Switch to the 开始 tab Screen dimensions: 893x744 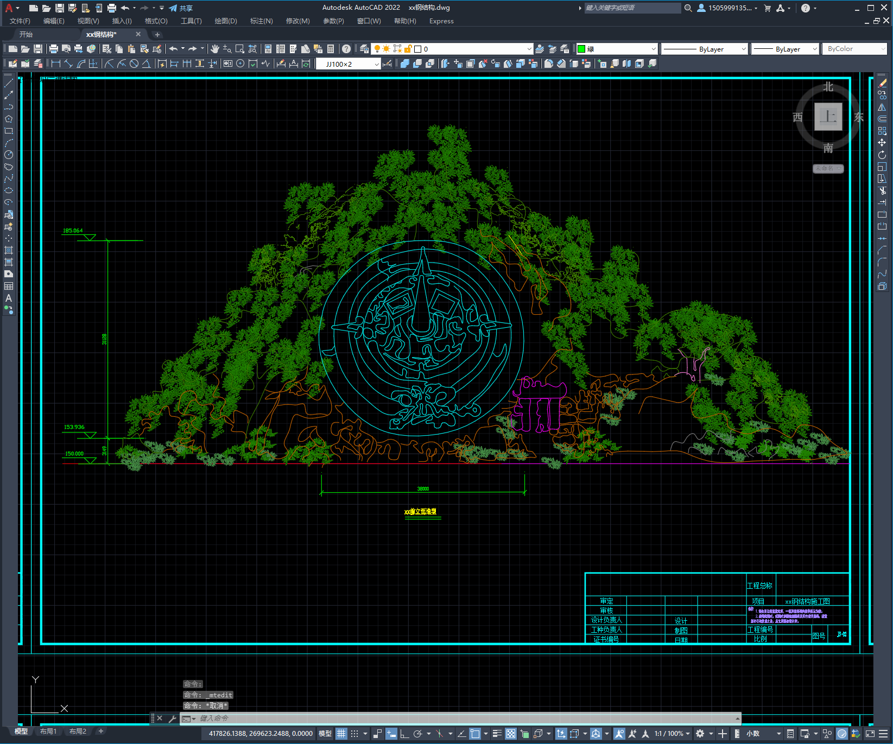pyautogui.click(x=26, y=34)
